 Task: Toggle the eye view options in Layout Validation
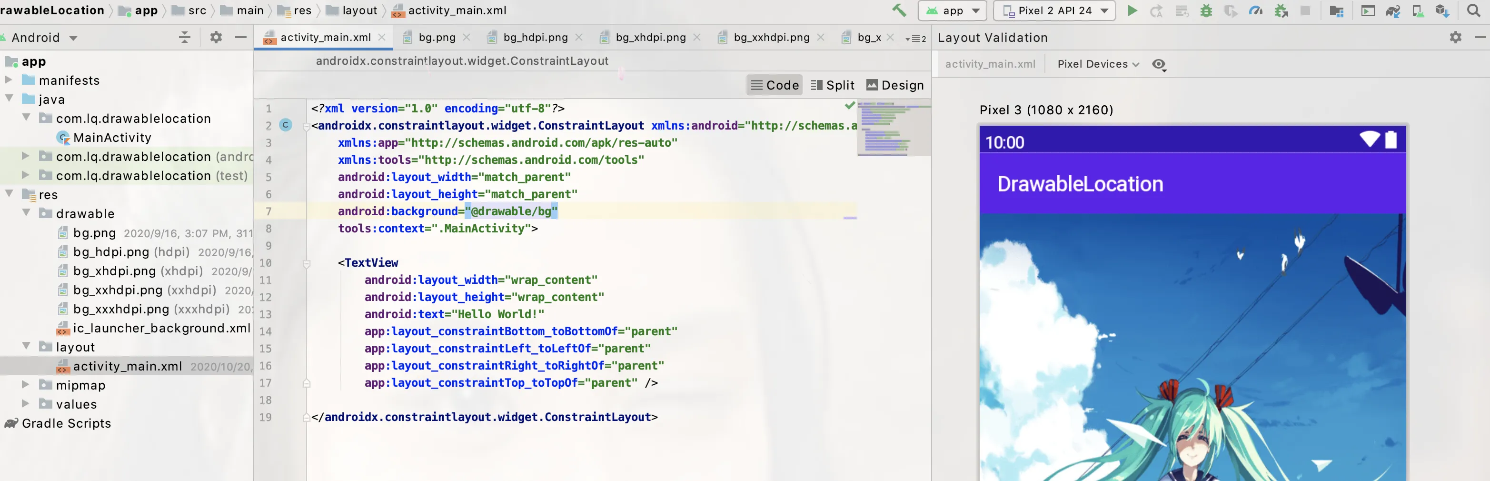tap(1159, 64)
